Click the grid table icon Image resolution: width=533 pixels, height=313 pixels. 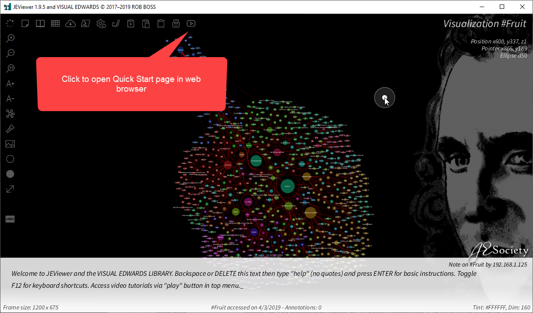tap(55, 23)
